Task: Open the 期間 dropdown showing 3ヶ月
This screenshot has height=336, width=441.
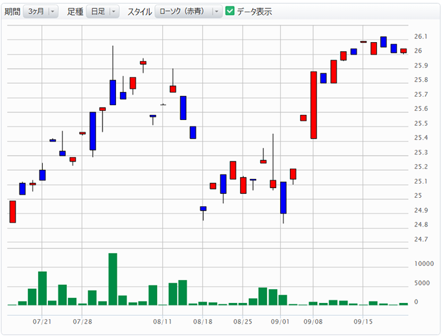Action: [x=40, y=12]
